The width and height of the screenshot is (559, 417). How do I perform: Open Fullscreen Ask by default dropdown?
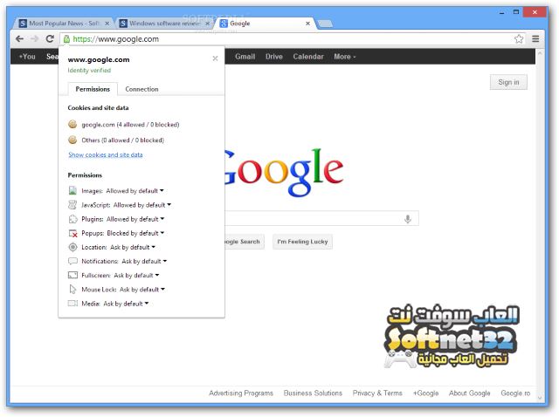[x=136, y=276]
